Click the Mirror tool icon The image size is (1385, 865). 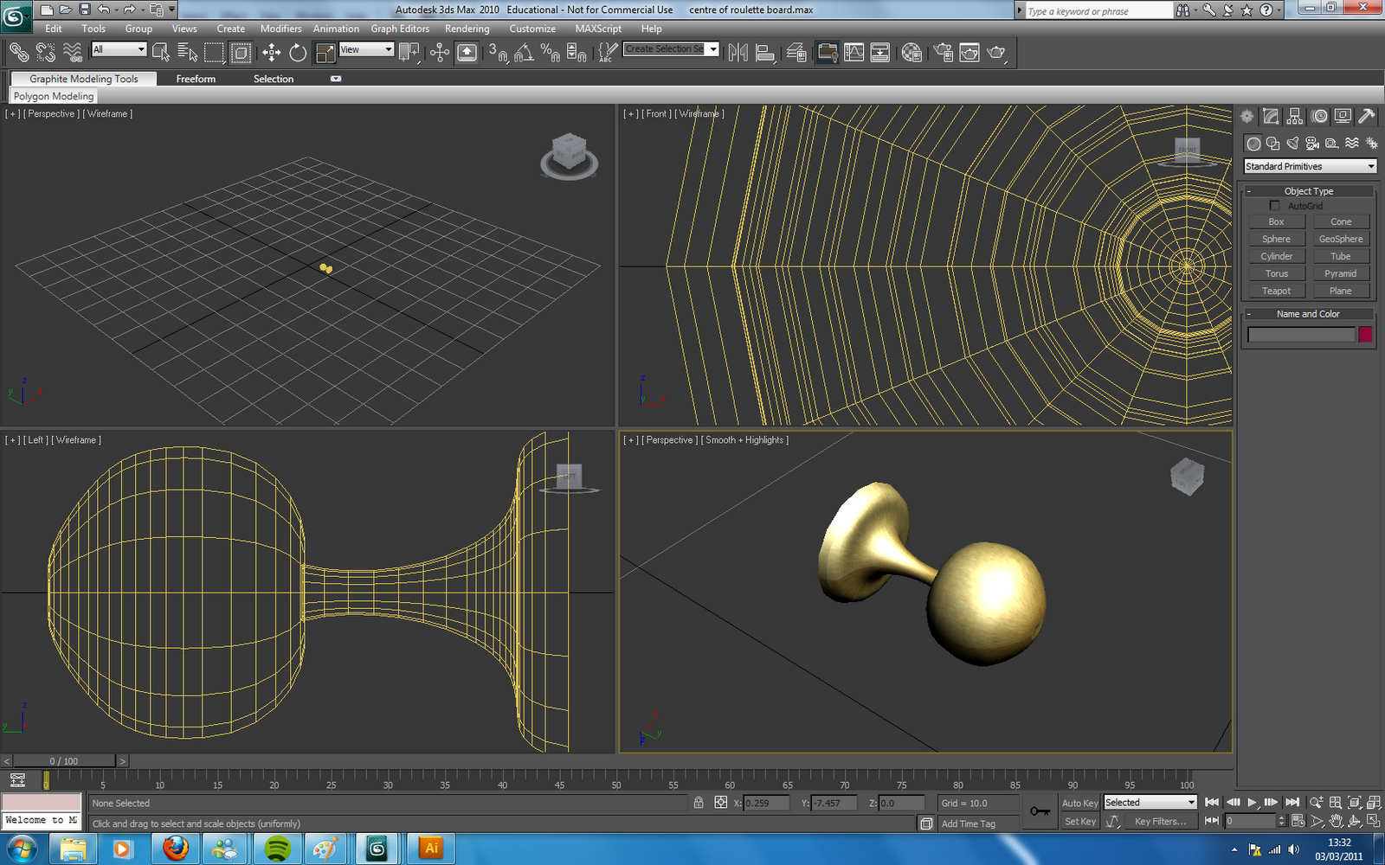click(x=738, y=53)
